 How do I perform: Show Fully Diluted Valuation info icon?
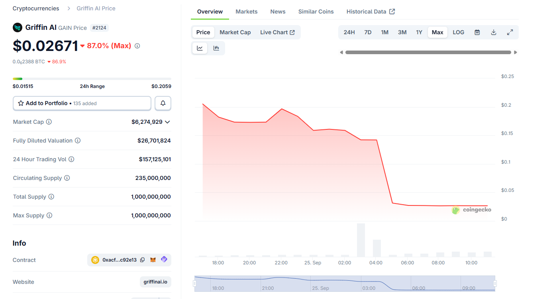pyautogui.click(x=78, y=141)
